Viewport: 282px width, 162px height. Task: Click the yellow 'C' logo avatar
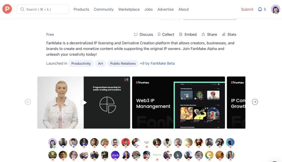point(209,155)
